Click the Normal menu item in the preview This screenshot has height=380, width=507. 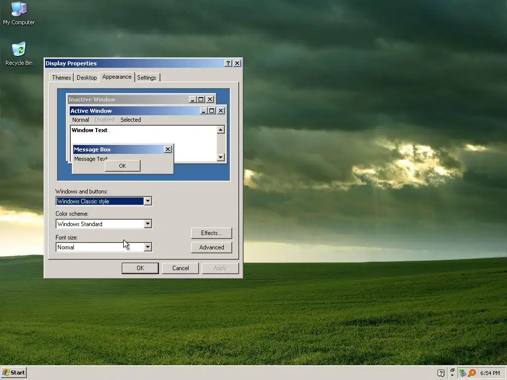pos(81,120)
